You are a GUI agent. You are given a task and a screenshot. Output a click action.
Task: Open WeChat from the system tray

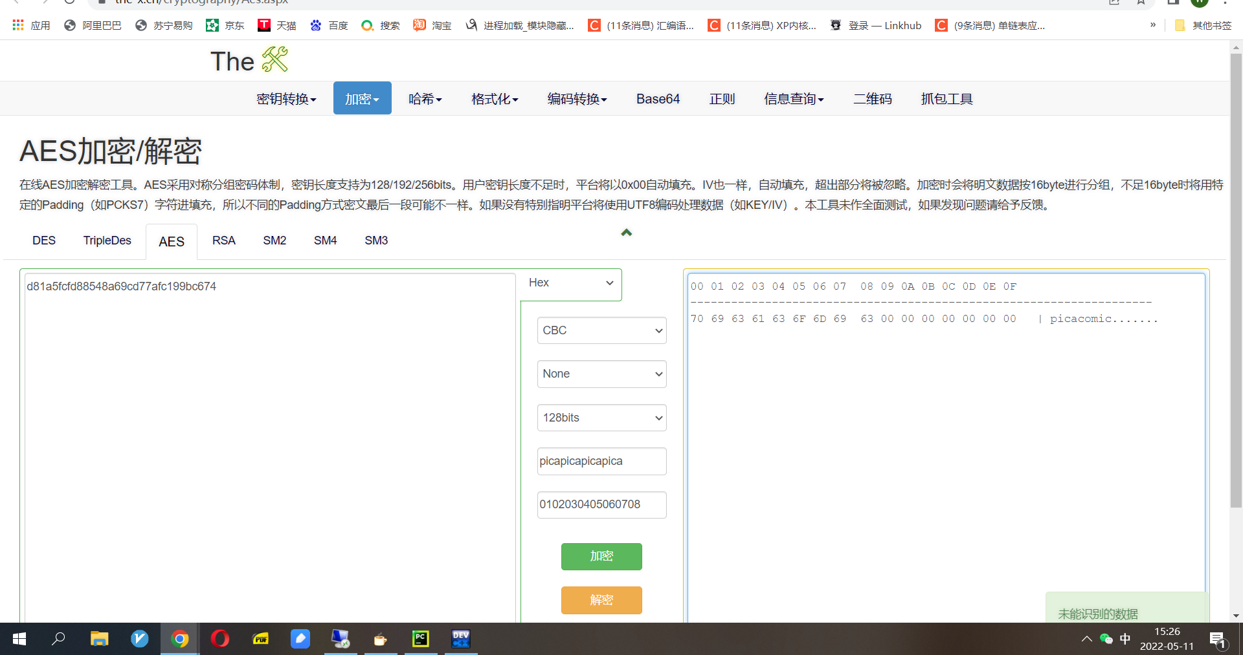click(x=1106, y=639)
